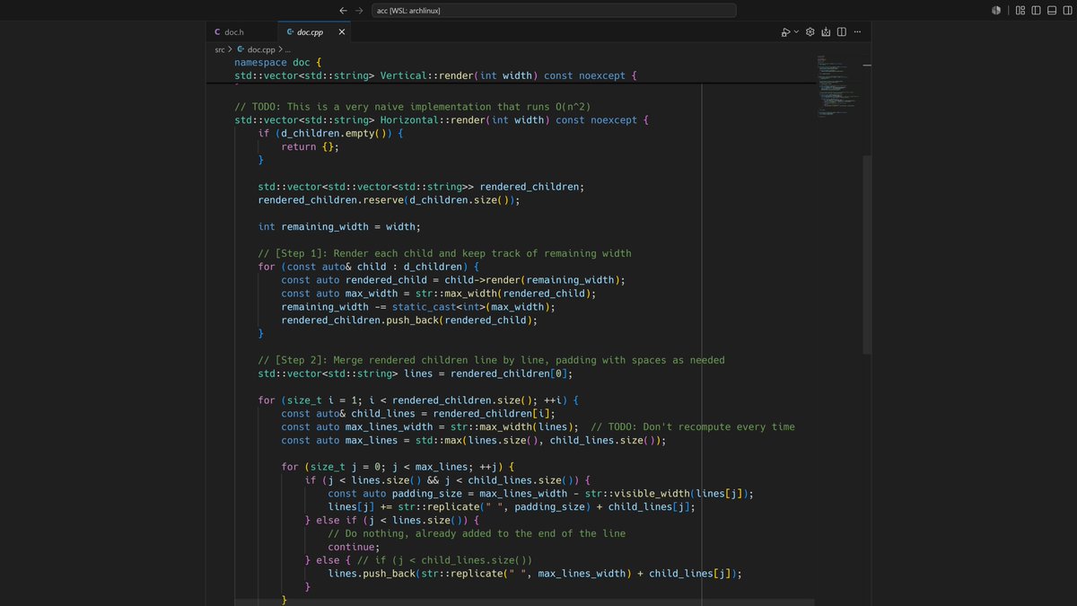The width and height of the screenshot is (1077, 606).
Task: Run the C++ file with the play icon
Action: [x=786, y=32]
